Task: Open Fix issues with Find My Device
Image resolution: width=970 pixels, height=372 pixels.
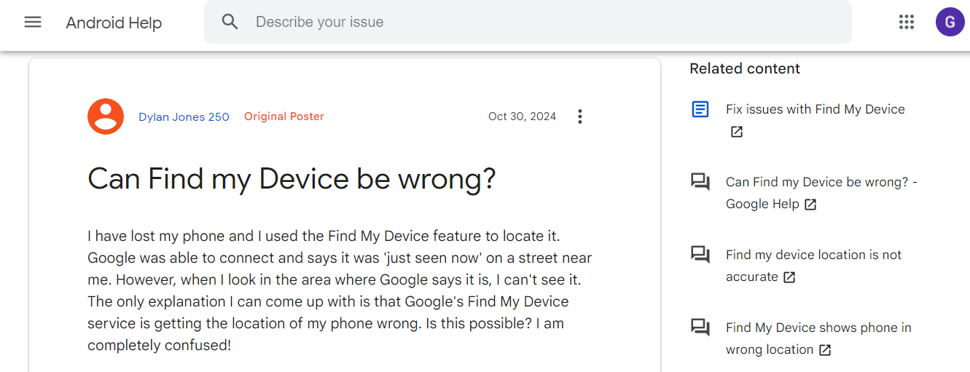Action: tap(815, 109)
